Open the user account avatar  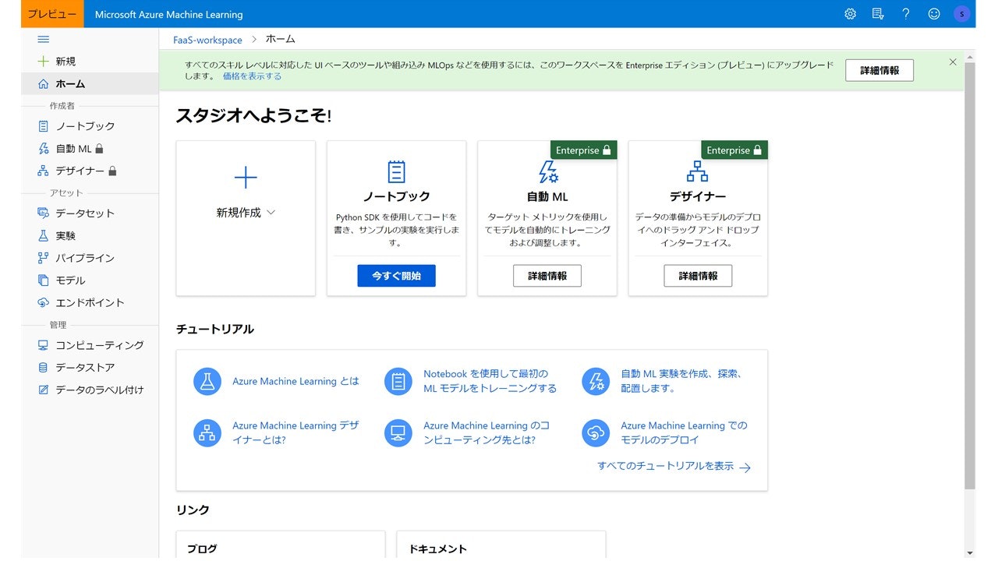(x=962, y=14)
